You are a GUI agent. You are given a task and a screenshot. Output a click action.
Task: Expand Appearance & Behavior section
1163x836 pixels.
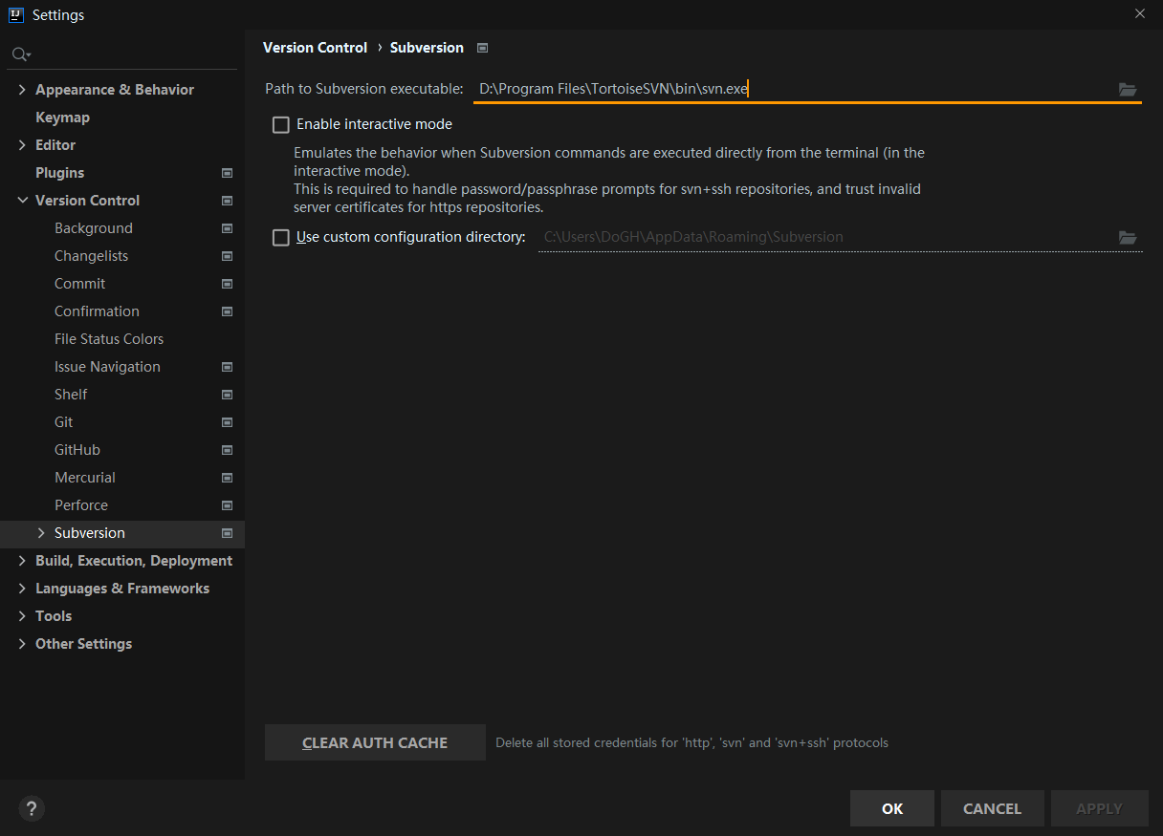point(22,90)
